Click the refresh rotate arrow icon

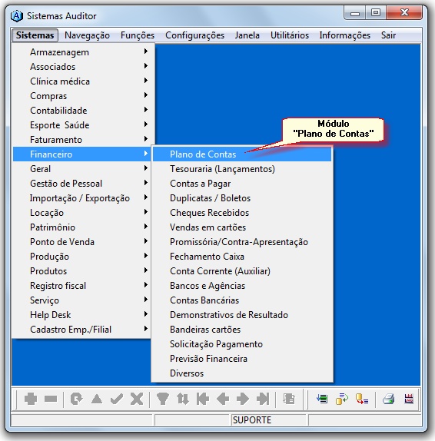pos(76,399)
